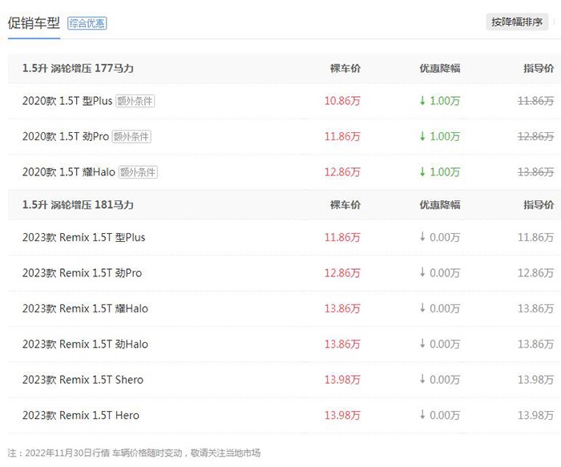Click 指导价 header in 177马力 section
Image resolution: width=561 pixels, height=467 pixels.
(x=539, y=68)
